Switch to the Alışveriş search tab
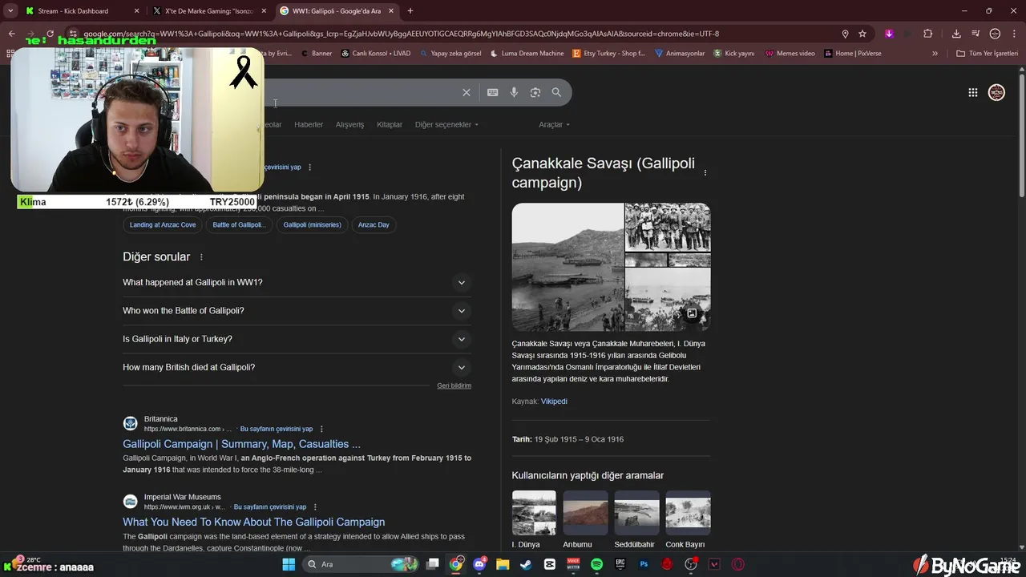 349,124
